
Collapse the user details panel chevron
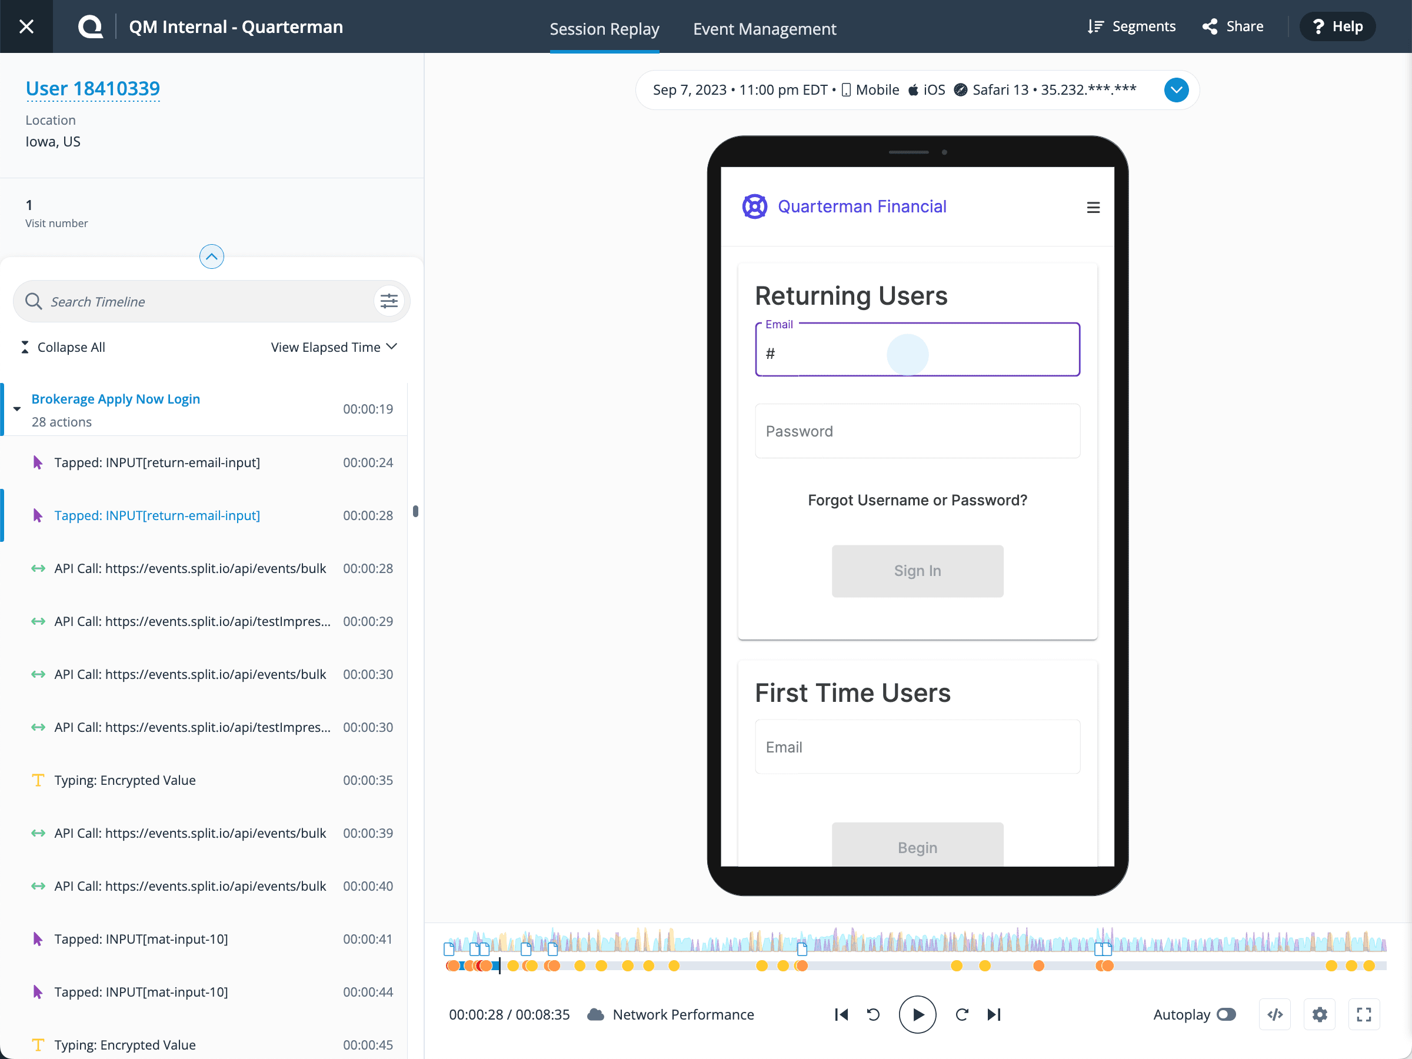click(211, 257)
